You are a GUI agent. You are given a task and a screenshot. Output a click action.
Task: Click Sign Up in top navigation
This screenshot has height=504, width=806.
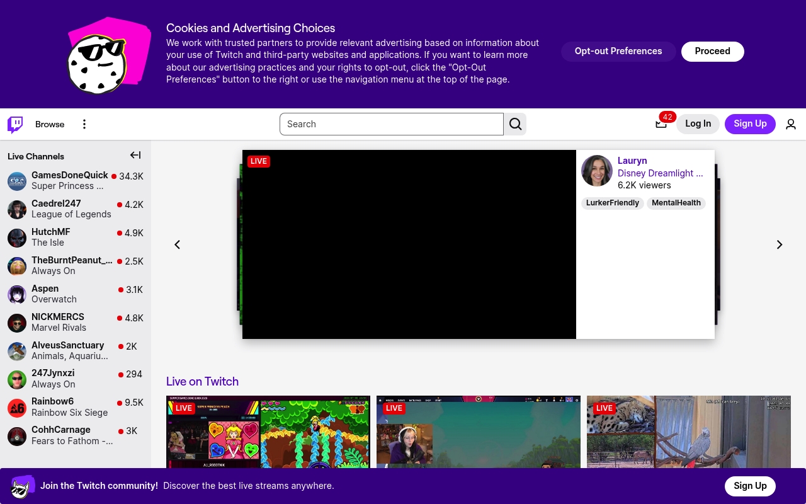coord(750,123)
